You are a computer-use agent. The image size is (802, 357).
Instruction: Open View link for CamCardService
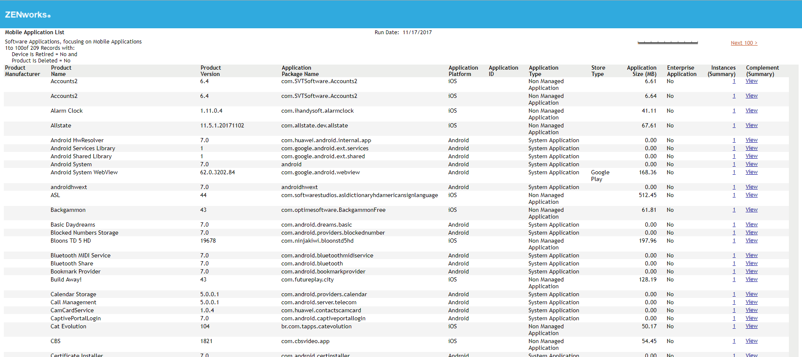751,310
